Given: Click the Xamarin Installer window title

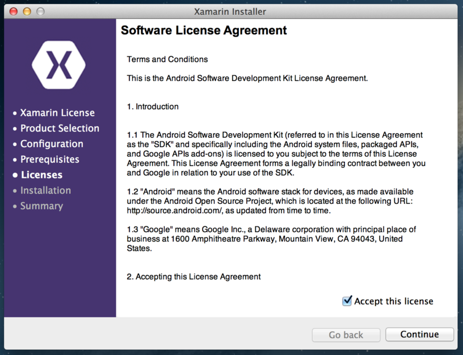Looking at the screenshot, I should tap(230, 12).
